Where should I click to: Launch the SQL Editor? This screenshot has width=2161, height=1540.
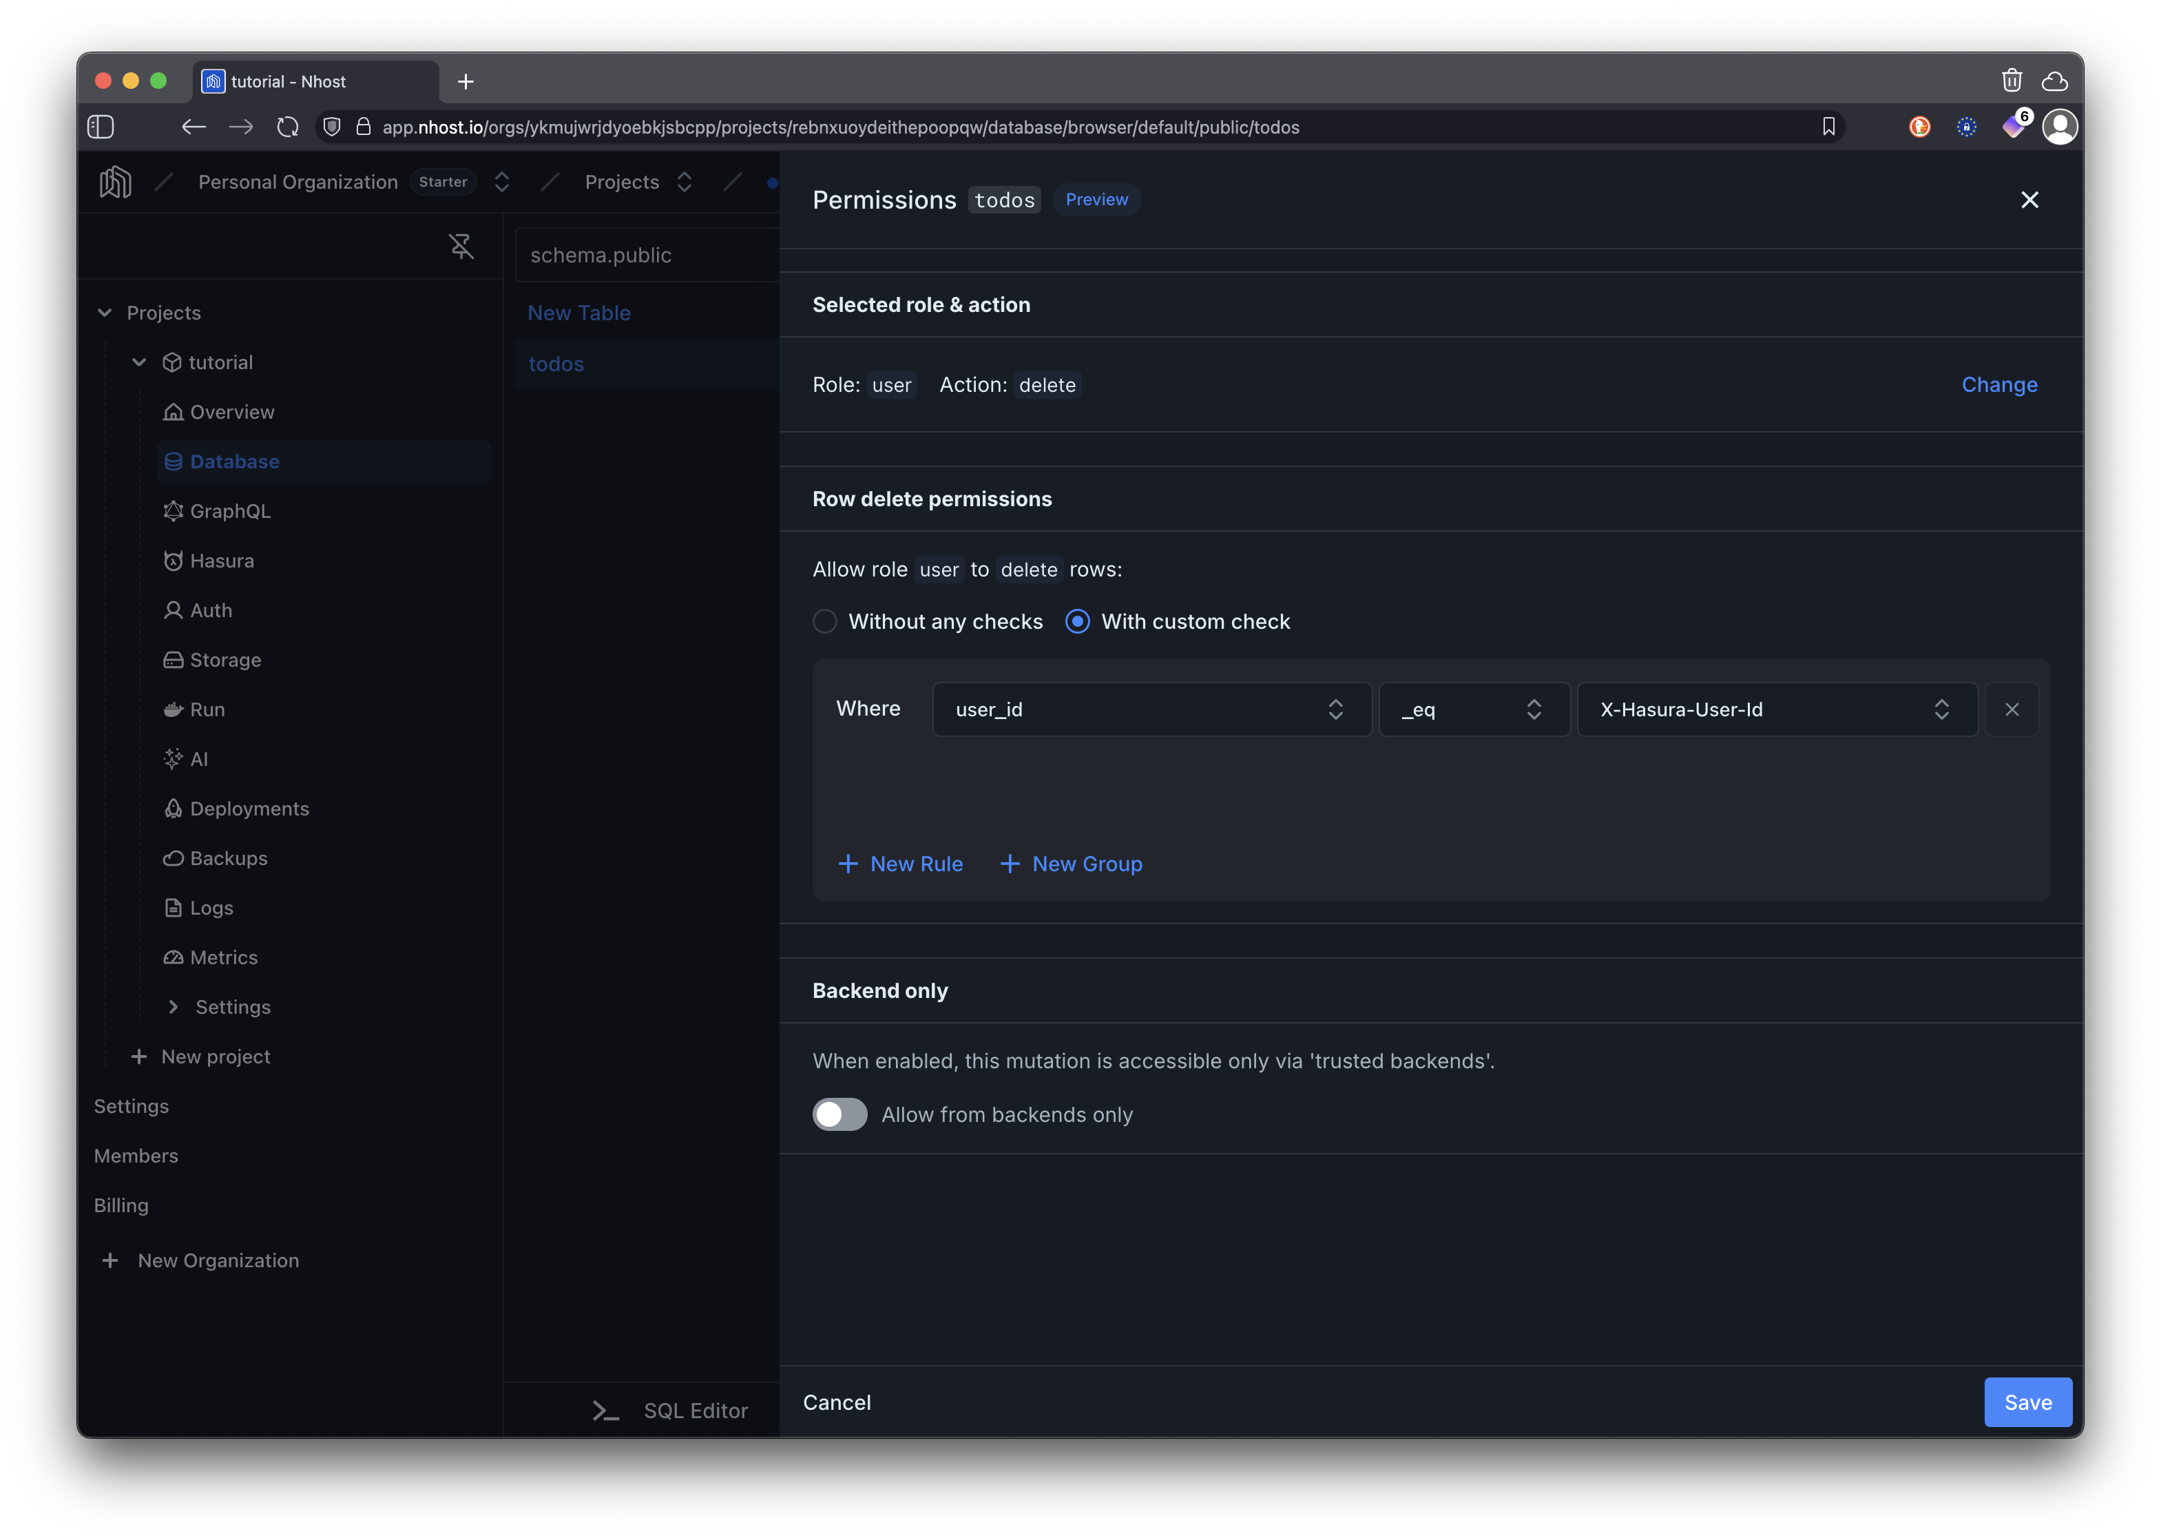click(696, 1410)
